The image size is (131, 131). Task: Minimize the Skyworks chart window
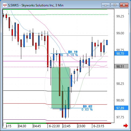click(x=106, y=5)
